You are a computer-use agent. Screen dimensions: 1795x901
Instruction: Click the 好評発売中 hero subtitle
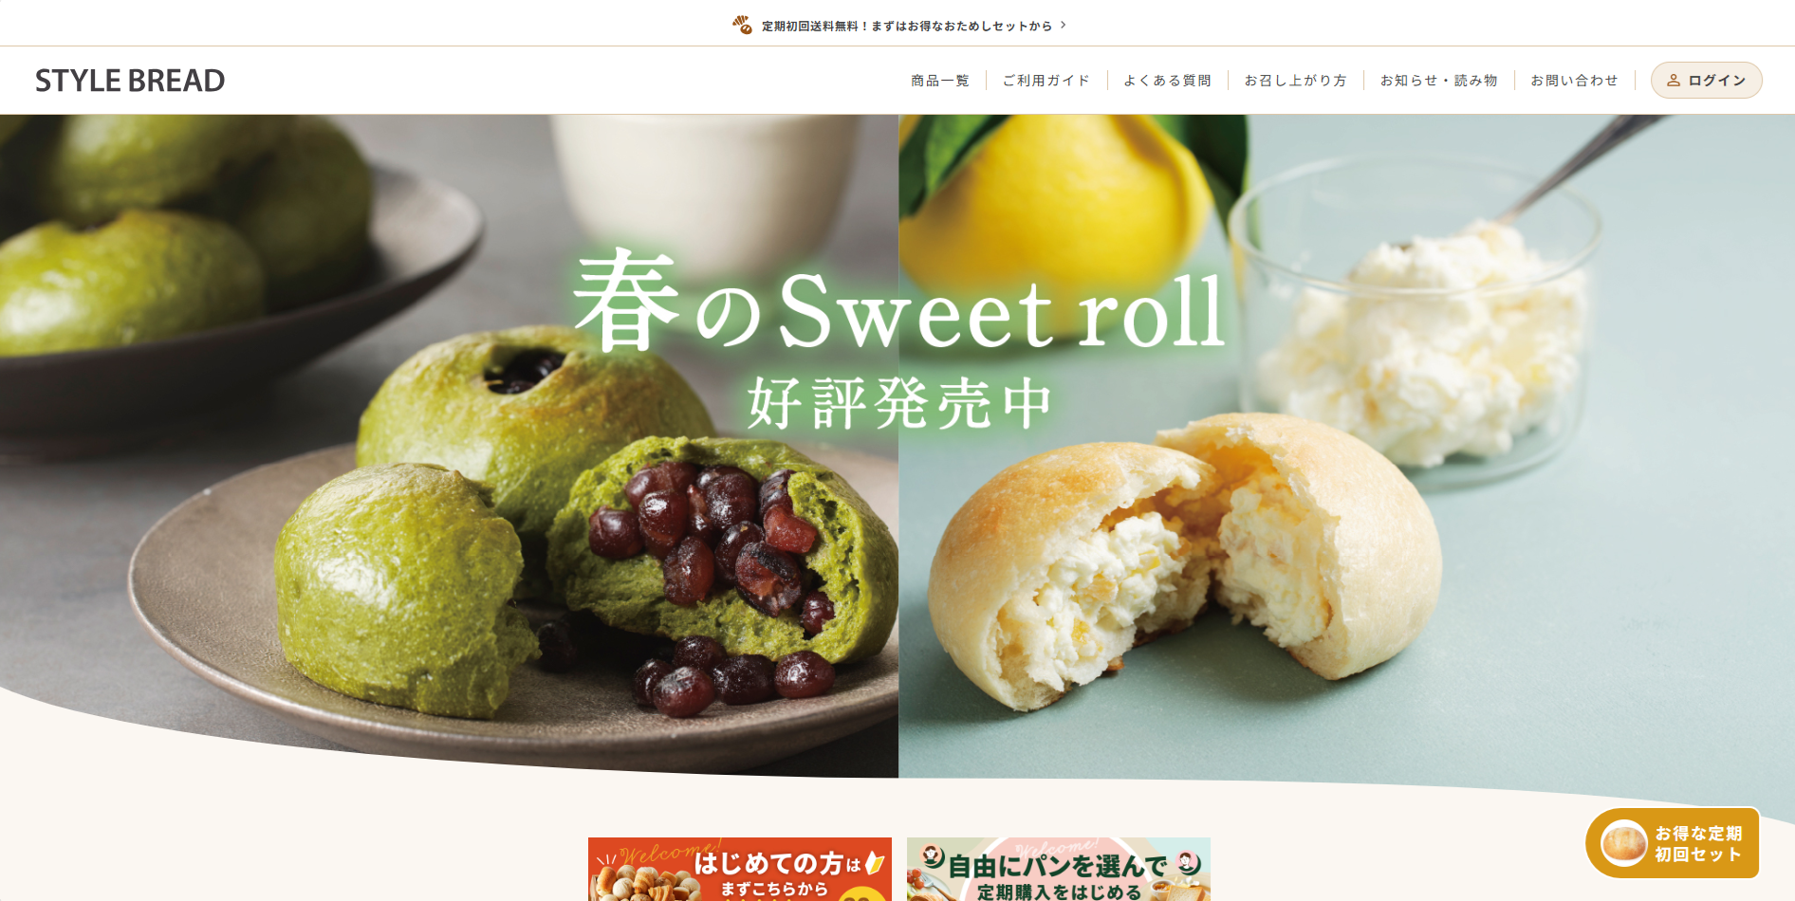(898, 403)
